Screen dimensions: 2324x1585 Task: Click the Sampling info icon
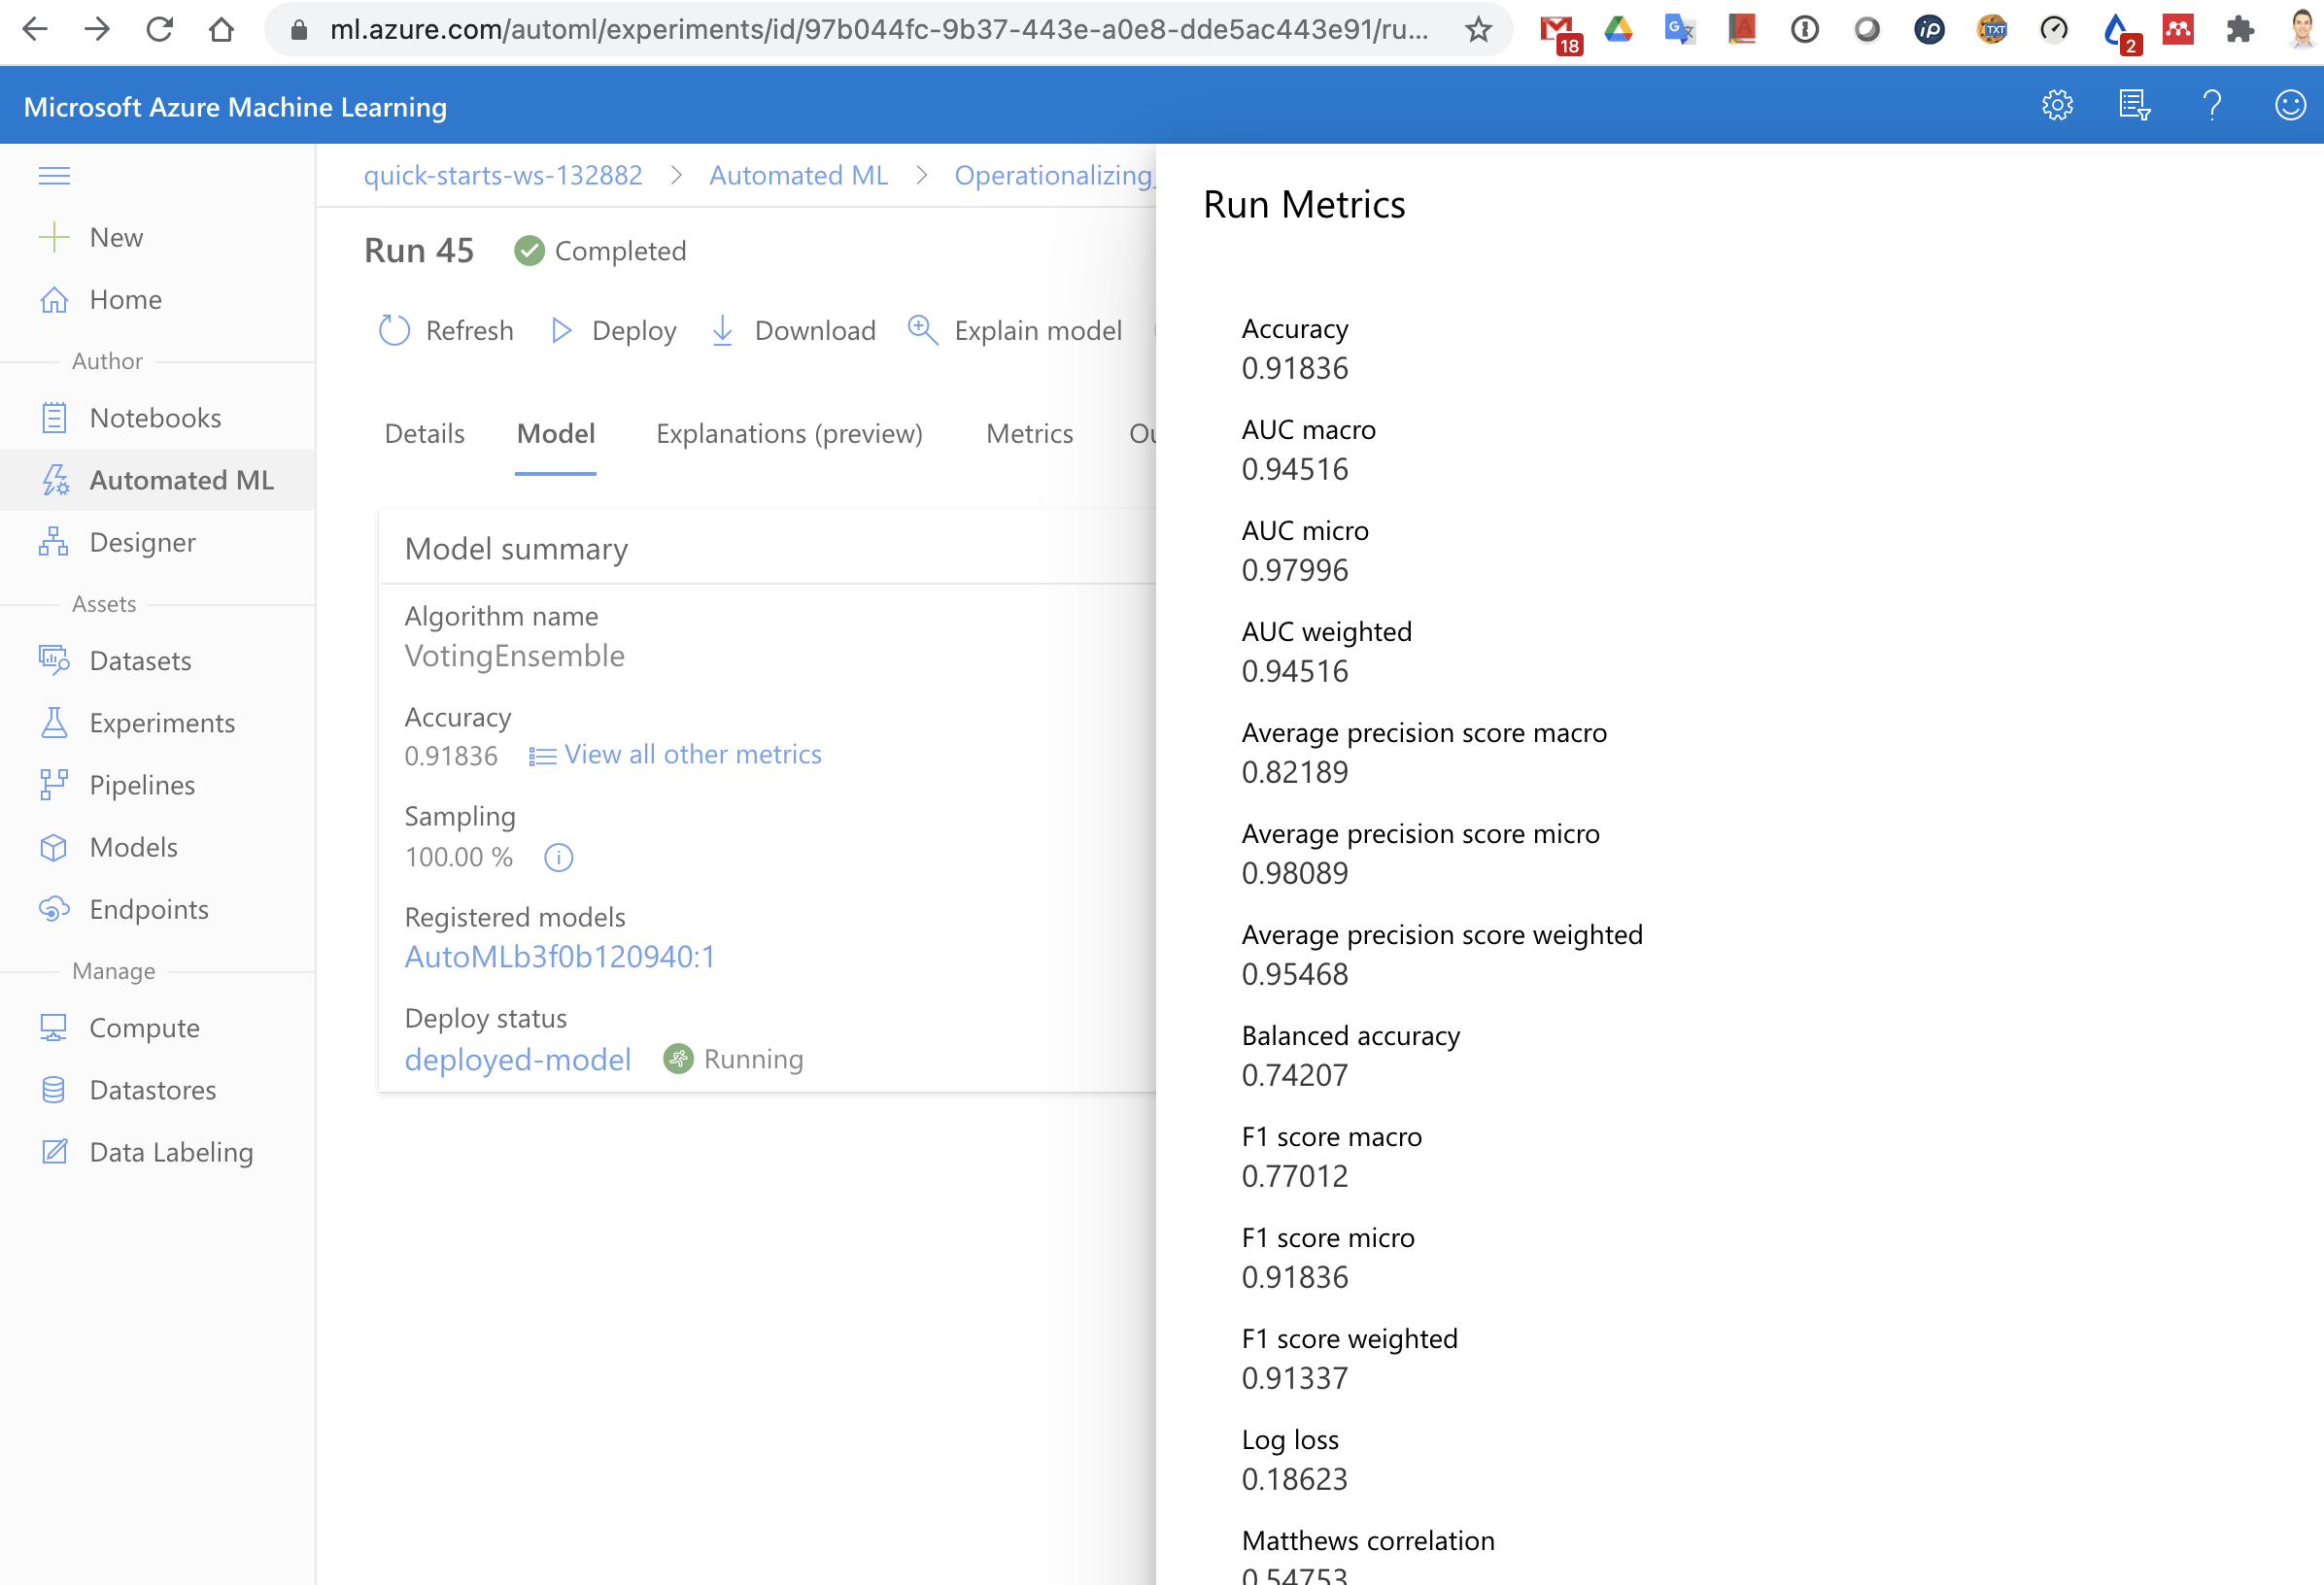click(x=558, y=858)
